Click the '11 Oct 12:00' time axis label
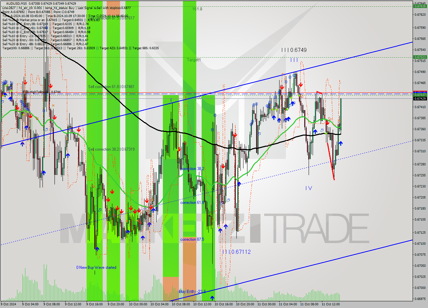The height and width of the screenshot is (308, 428). point(330,304)
